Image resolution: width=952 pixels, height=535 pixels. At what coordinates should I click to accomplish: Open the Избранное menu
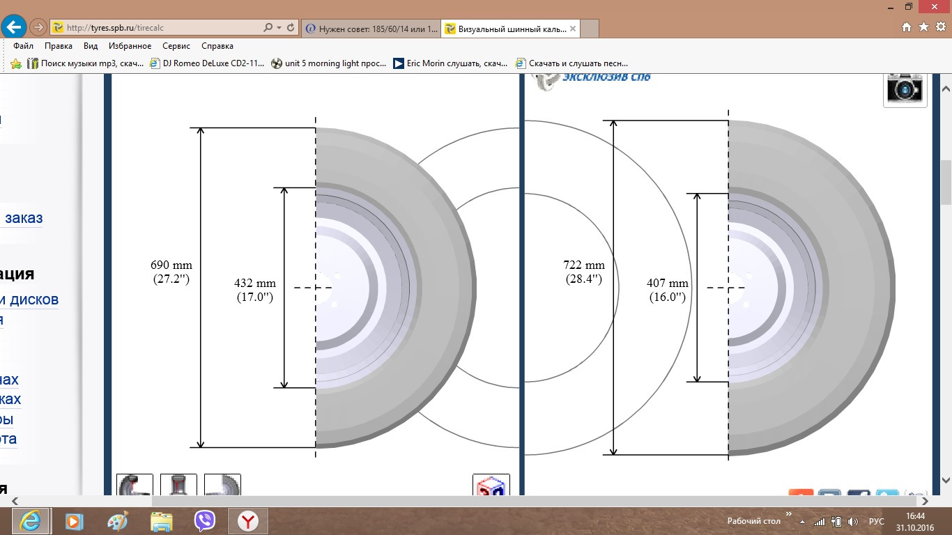tap(130, 46)
